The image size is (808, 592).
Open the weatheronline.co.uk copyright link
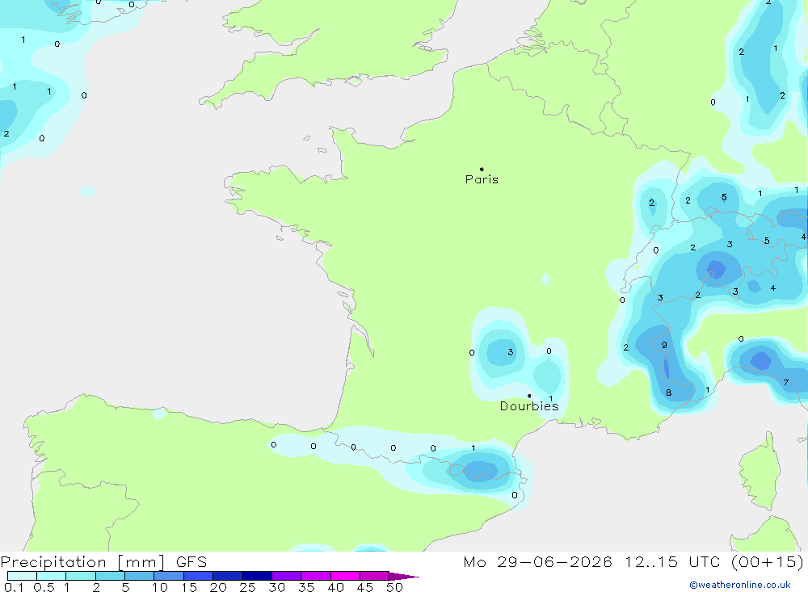(x=740, y=585)
